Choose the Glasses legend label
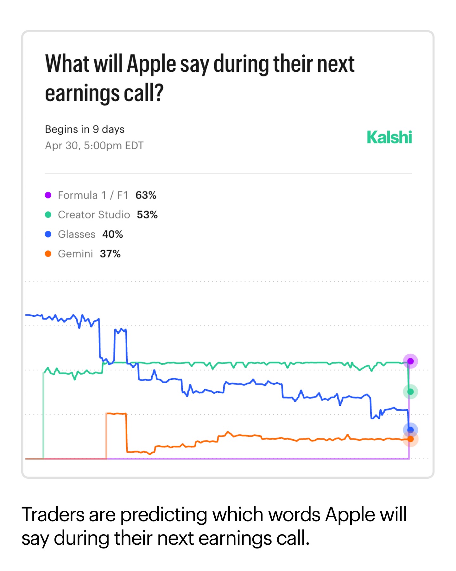 (x=77, y=234)
